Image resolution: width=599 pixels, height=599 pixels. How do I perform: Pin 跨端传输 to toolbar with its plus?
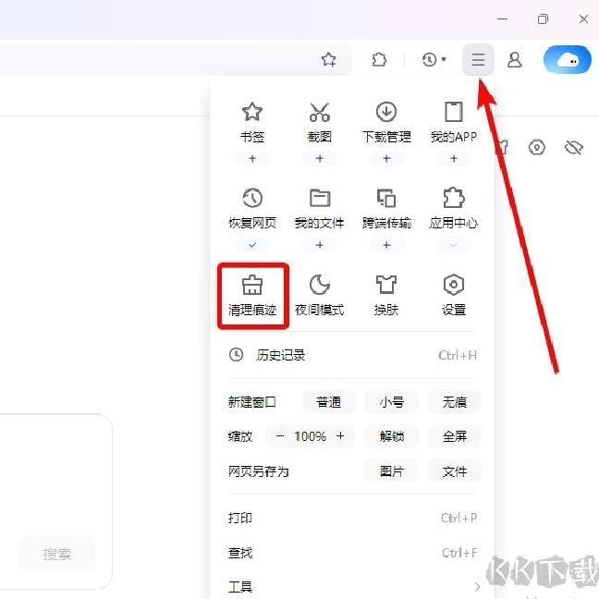pyautogui.click(x=386, y=245)
